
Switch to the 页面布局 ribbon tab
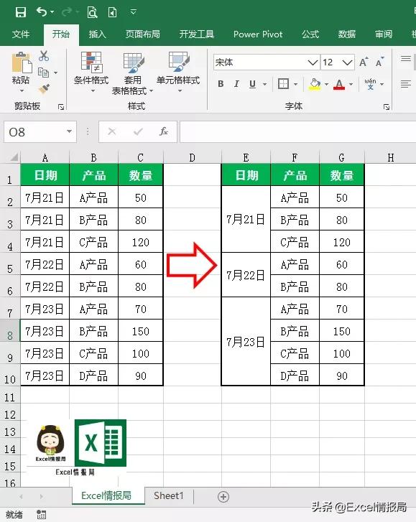pyautogui.click(x=142, y=34)
